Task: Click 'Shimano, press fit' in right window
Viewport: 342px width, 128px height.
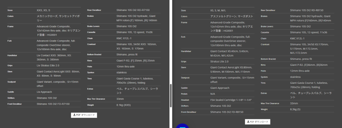Action: pos(301,59)
